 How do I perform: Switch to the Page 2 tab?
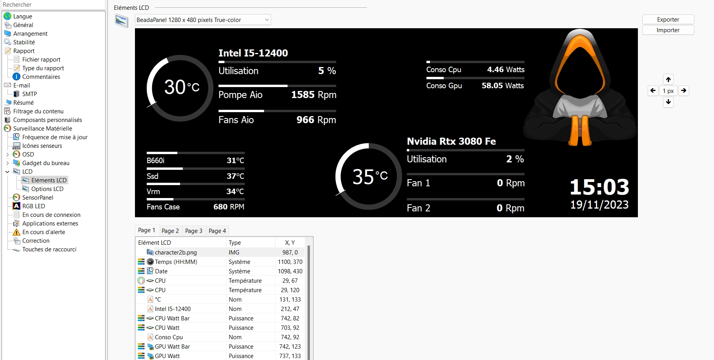click(x=170, y=231)
